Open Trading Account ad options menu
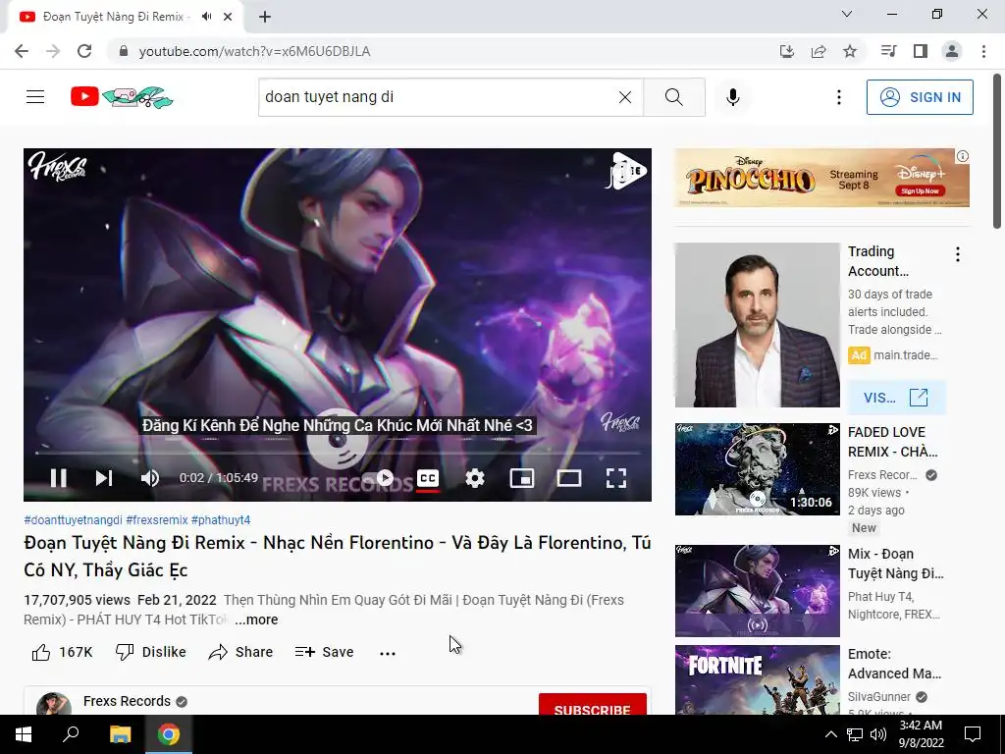Viewport: 1005px width, 754px height. (x=958, y=254)
